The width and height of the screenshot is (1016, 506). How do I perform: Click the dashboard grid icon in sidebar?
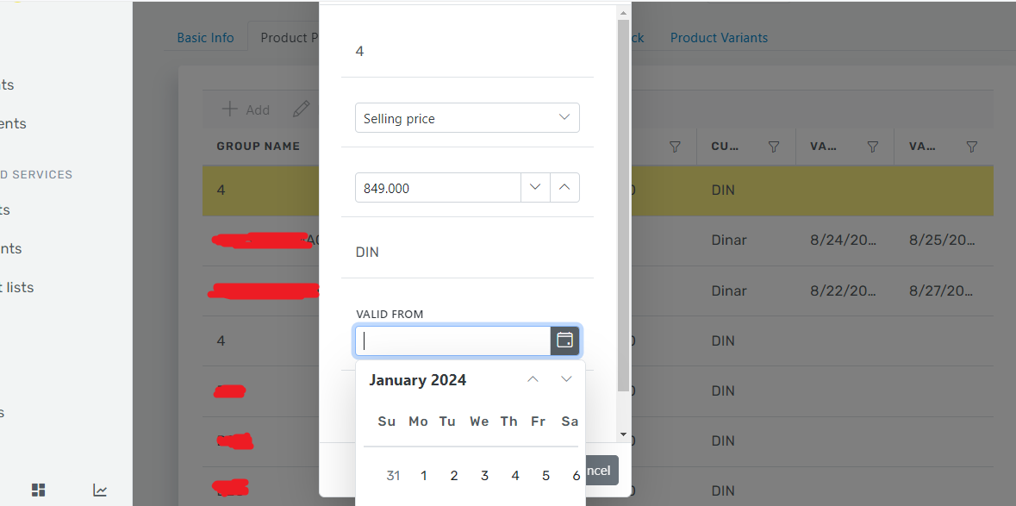tap(39, 490)
